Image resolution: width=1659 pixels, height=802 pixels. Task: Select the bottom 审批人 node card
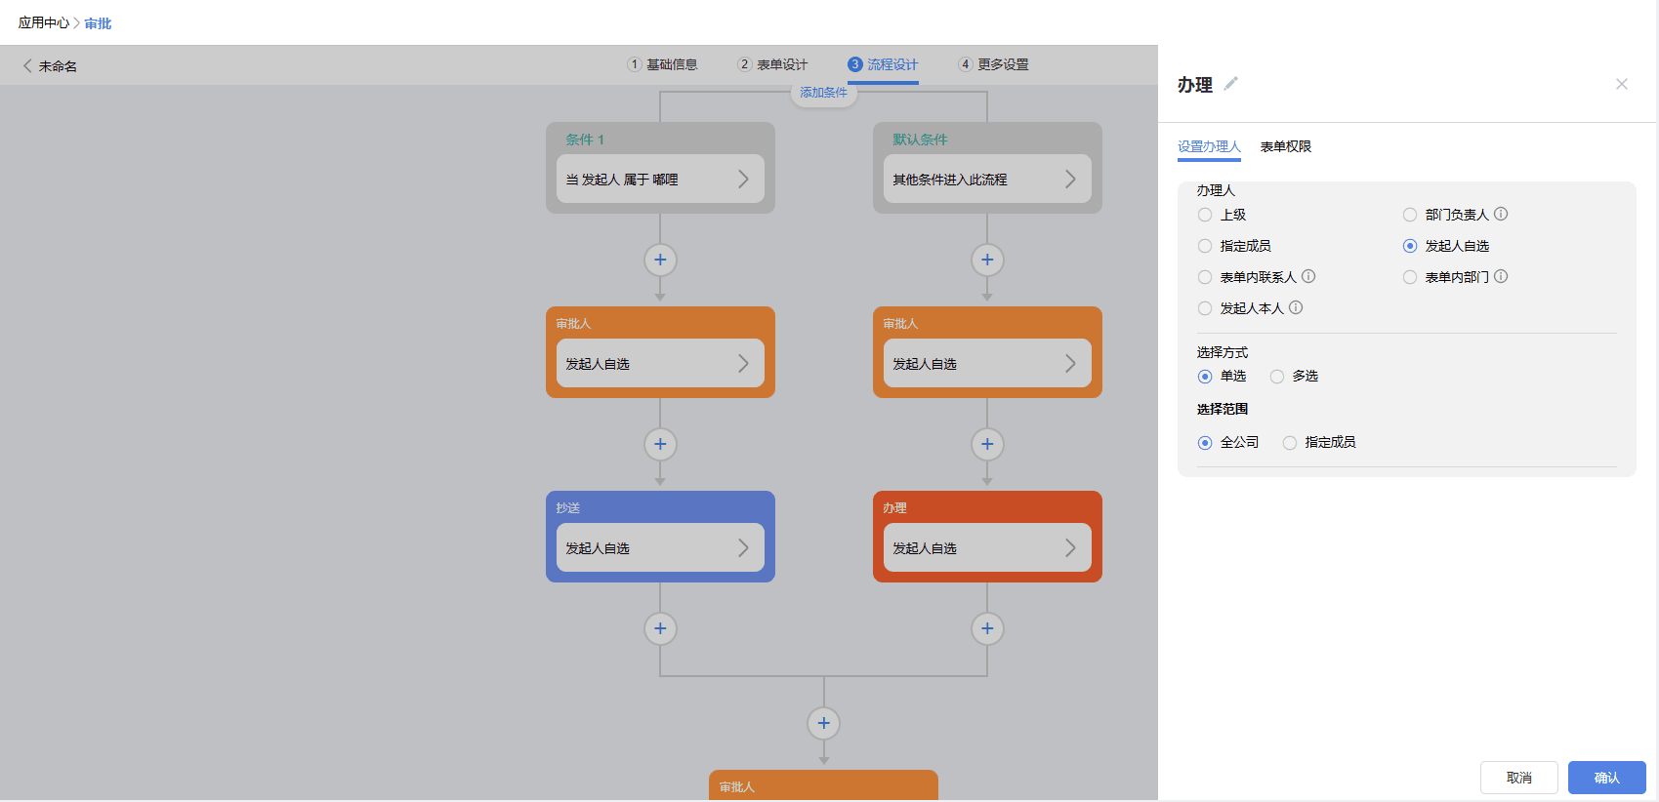pyautogui.click(x=823, y=785)
